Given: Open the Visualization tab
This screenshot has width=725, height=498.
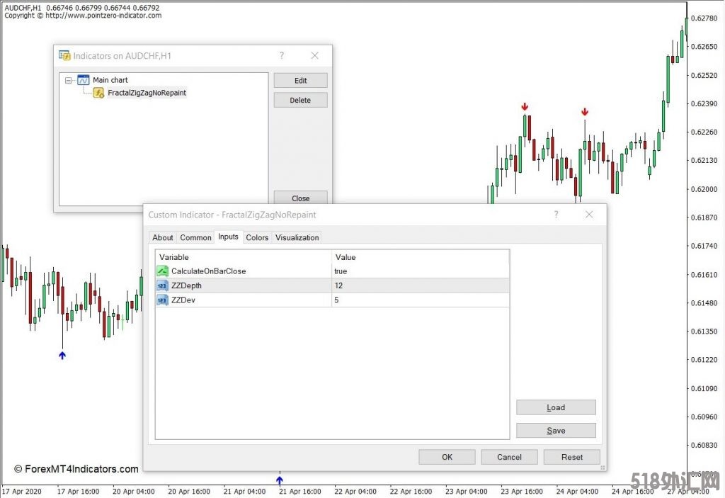Looking at the screenshot, I should (x=297, y=237).
